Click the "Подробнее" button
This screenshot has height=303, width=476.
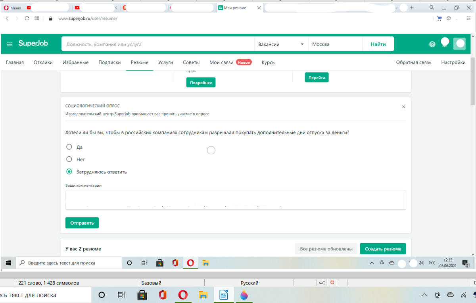pos(201,82)
